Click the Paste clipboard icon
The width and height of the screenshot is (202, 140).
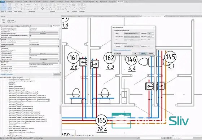[17, 6]
